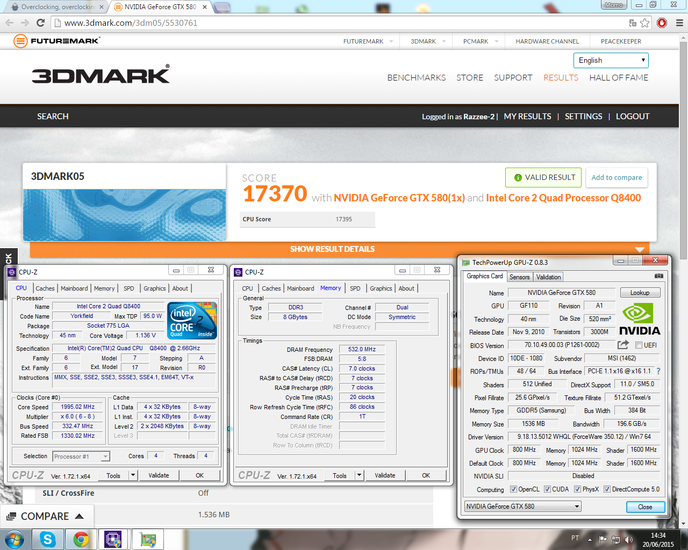
Task: Click the Intel Core 2 Quad logo in CPU-Z
Action: (193, 320)
